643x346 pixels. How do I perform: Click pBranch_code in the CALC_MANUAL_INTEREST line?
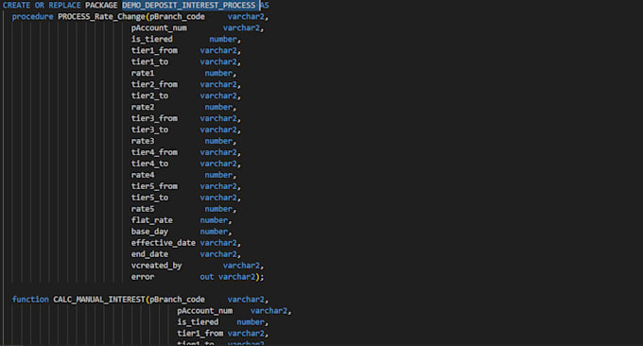click(x=177, y=300)
